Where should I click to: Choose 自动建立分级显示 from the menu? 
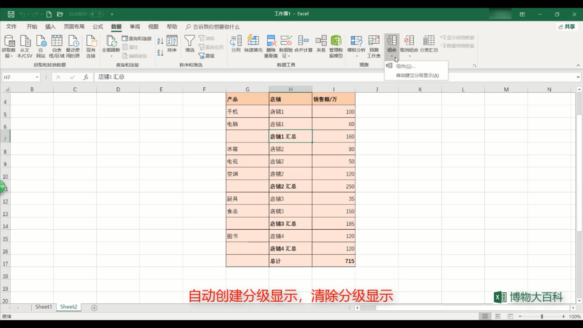pyautogui.click(x=416, y=75)
